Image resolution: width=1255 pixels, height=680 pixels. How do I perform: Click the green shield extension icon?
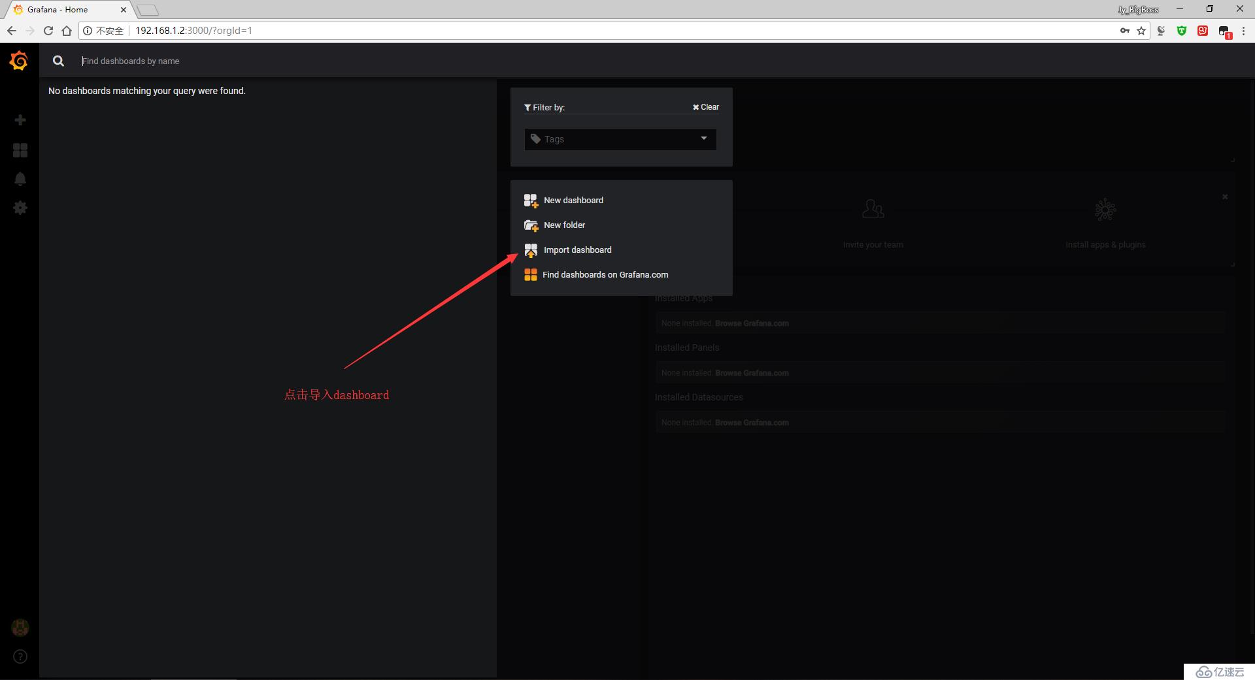1182,31
